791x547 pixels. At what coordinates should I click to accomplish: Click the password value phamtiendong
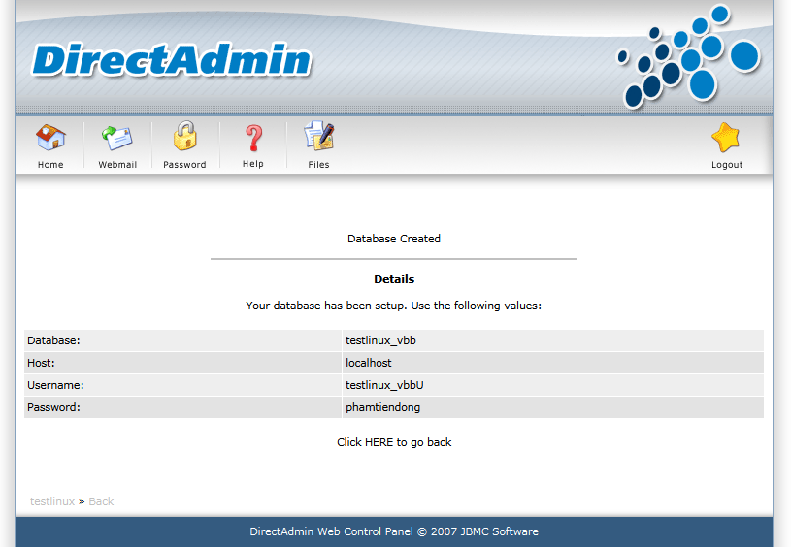(x=383, y=407)
